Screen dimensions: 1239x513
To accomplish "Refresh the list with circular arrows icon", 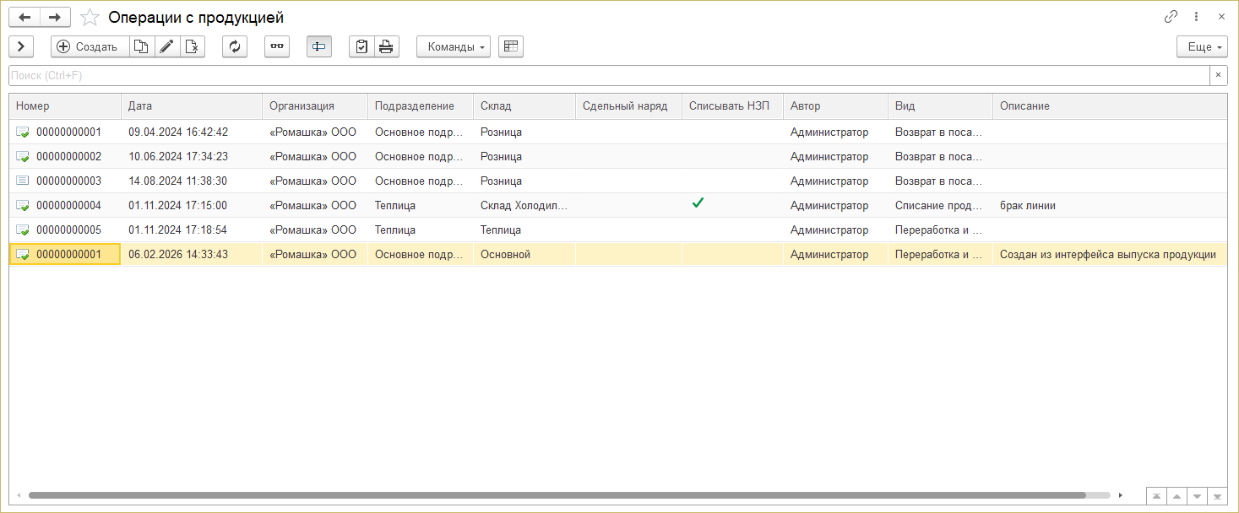I will tap(235, 47).
